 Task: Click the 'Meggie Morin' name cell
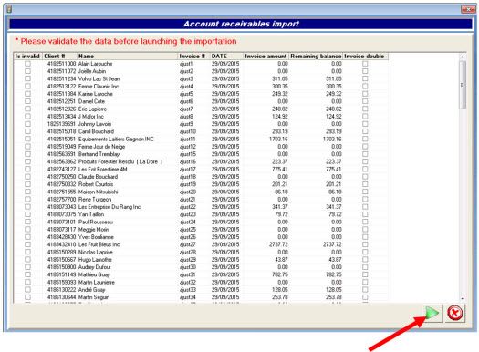click(x=93, y=229)
